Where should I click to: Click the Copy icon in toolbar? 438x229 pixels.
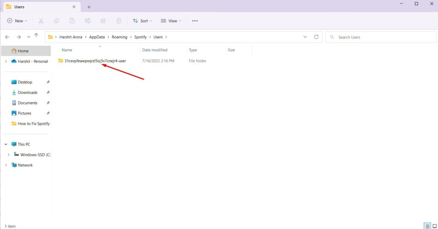[56, 21]
